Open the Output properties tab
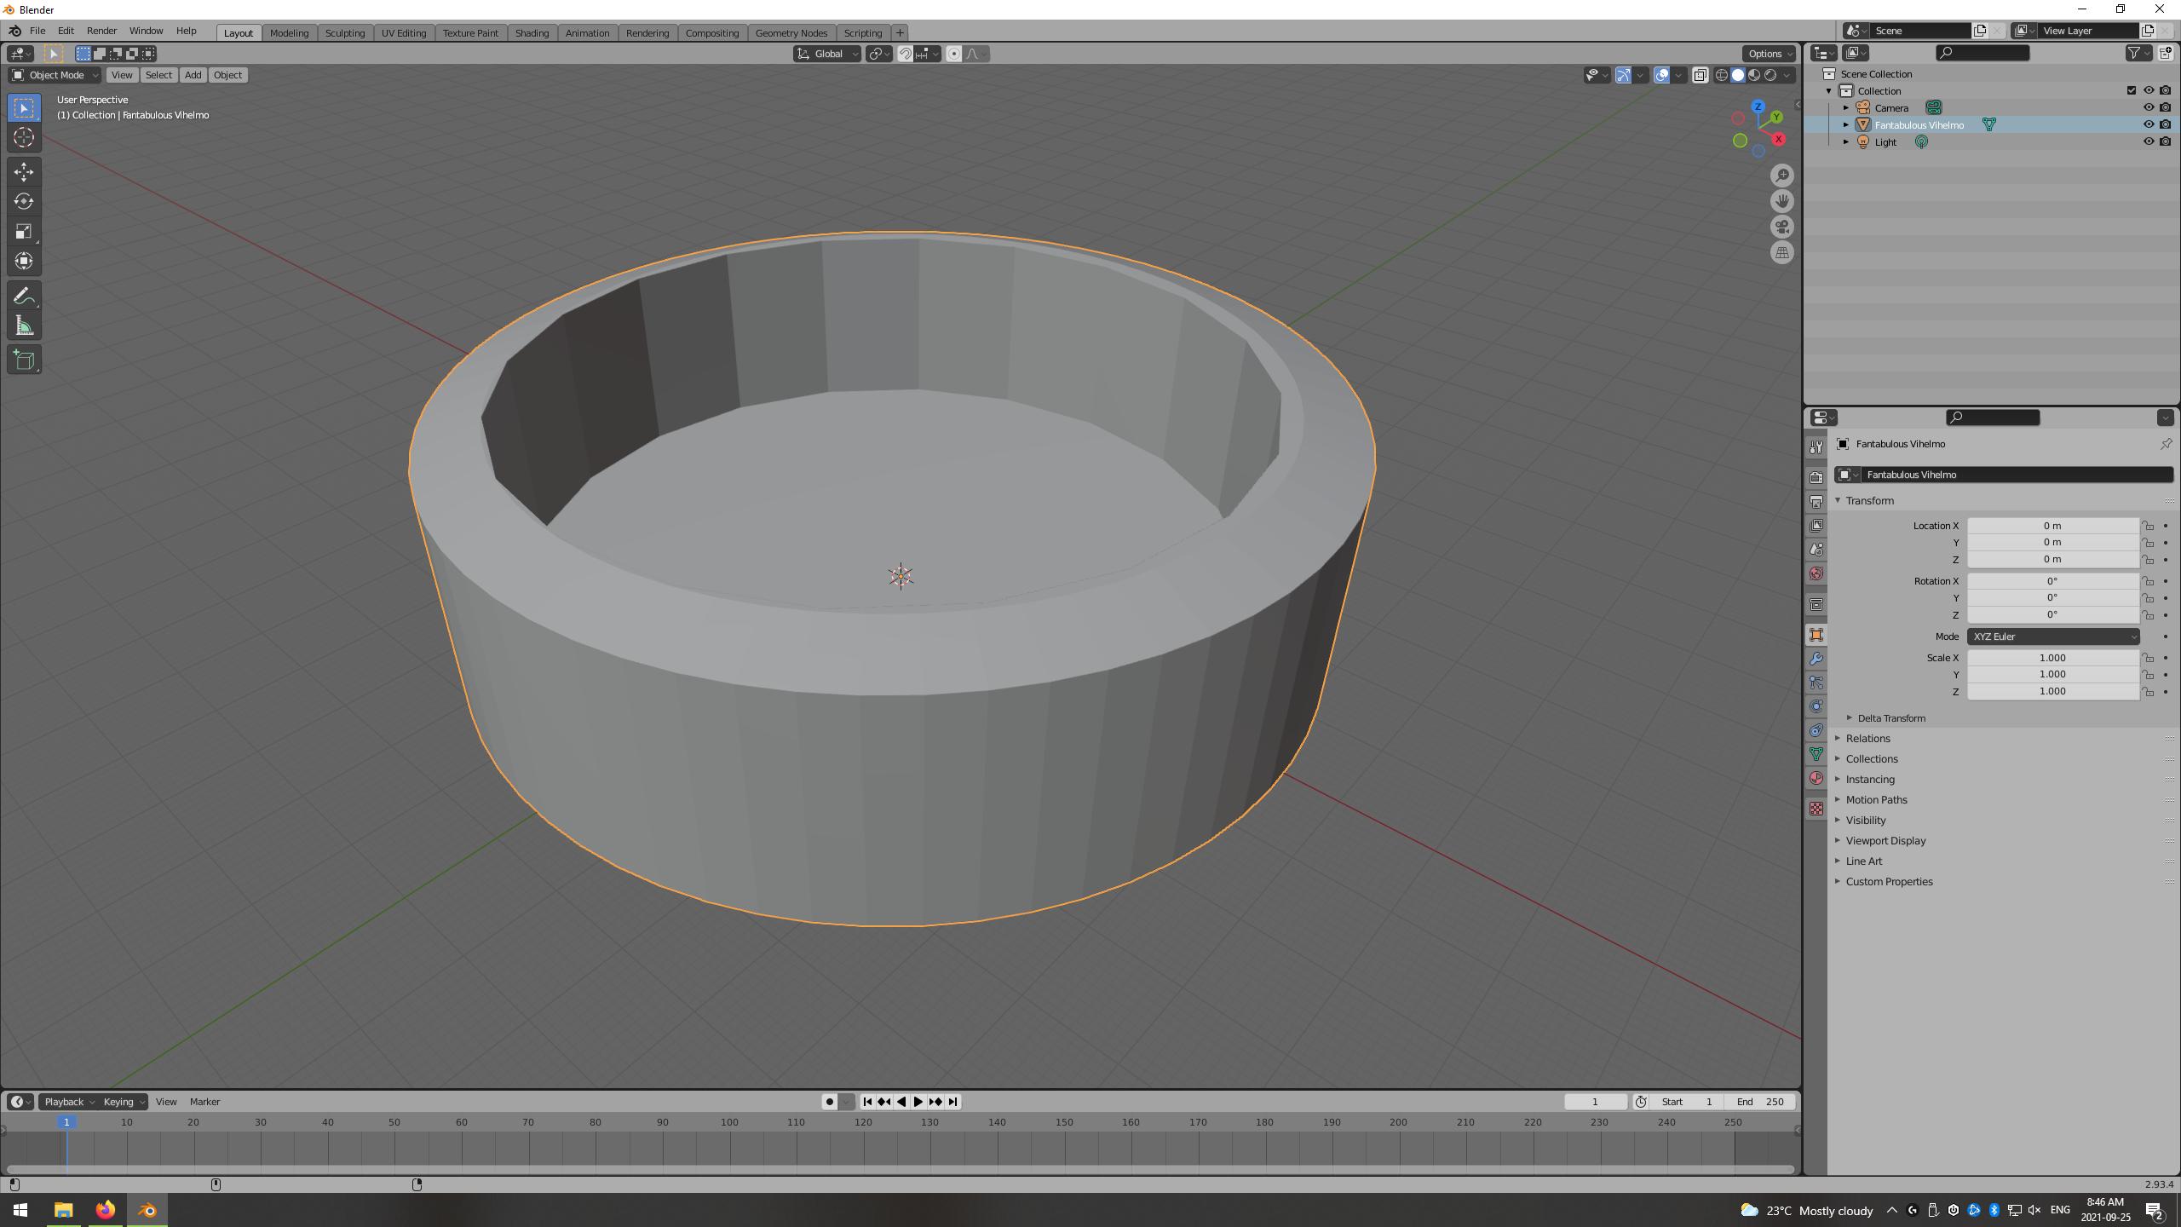The image size is (2181, 1227). point(1816,501)
